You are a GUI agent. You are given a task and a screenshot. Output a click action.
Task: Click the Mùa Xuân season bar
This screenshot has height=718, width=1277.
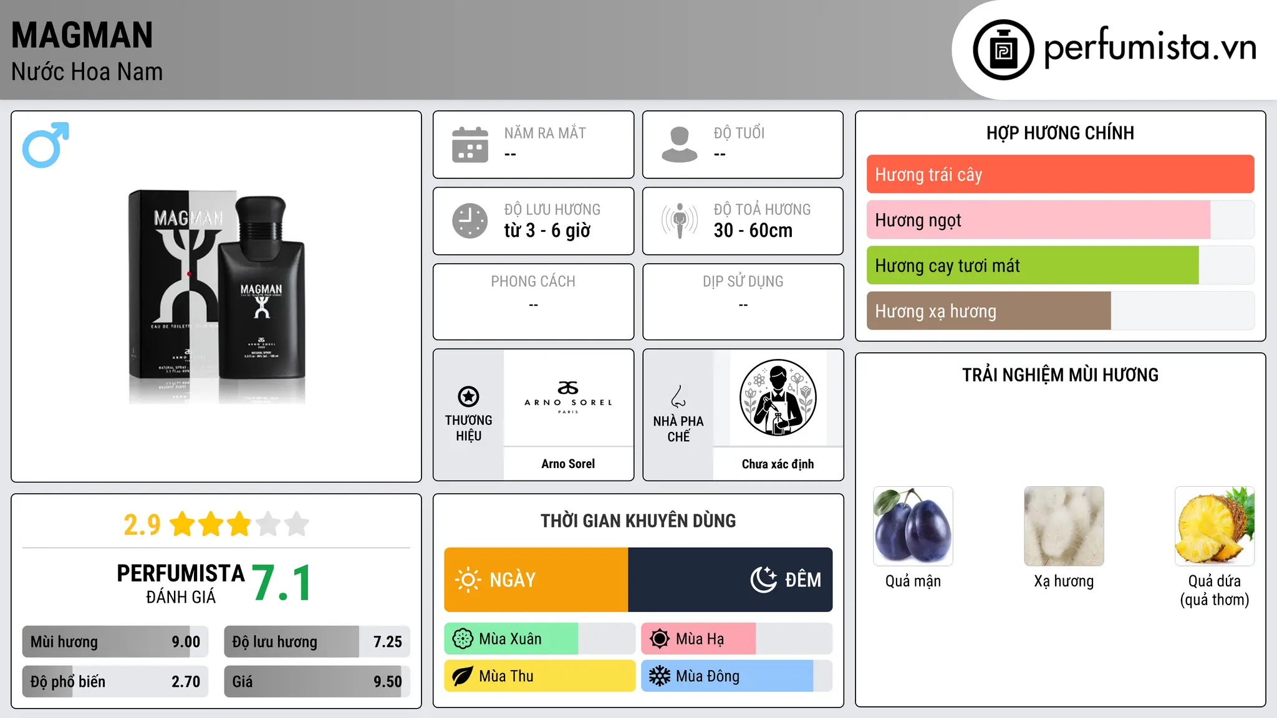point(539,639)
